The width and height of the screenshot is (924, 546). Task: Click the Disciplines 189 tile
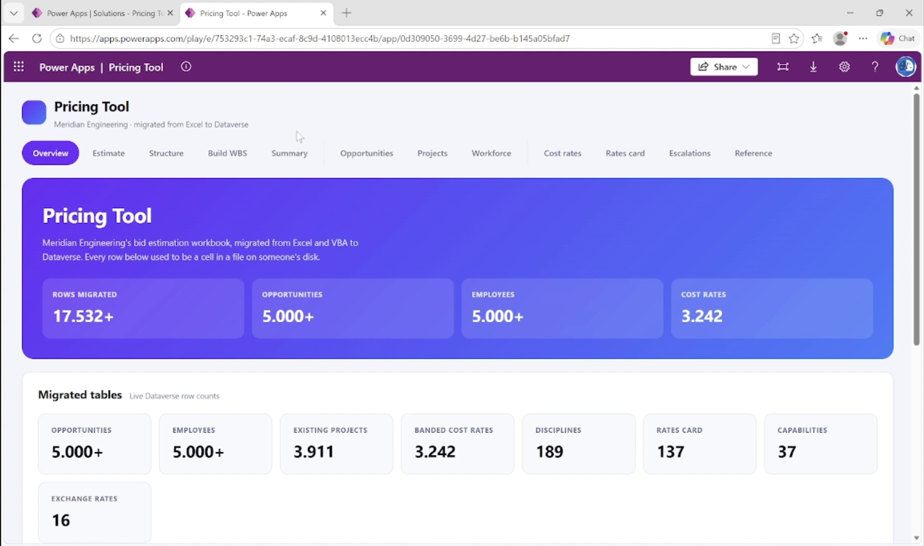(578, 444)
